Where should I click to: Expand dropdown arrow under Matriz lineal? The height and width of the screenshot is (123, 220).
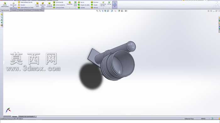[x=75, y=8]
